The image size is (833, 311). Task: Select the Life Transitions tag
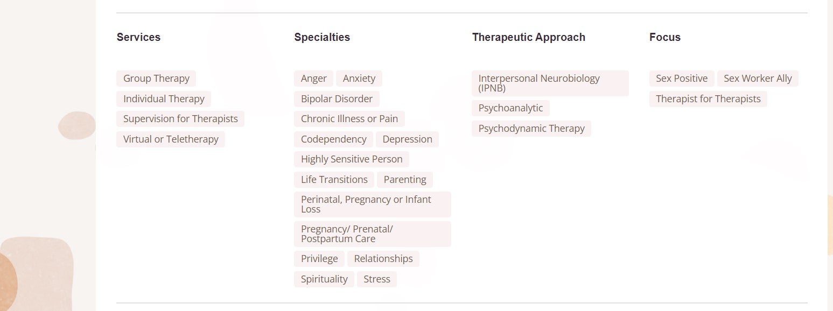334,180
